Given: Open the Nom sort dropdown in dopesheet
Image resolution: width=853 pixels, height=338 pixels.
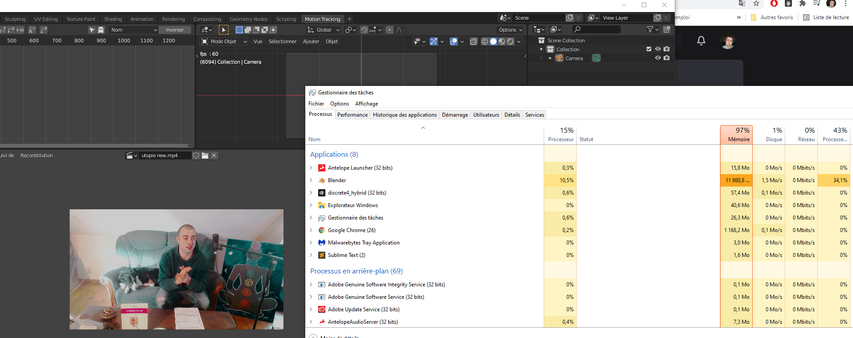Looking at the screenshot, I should (x=134, y=30).
